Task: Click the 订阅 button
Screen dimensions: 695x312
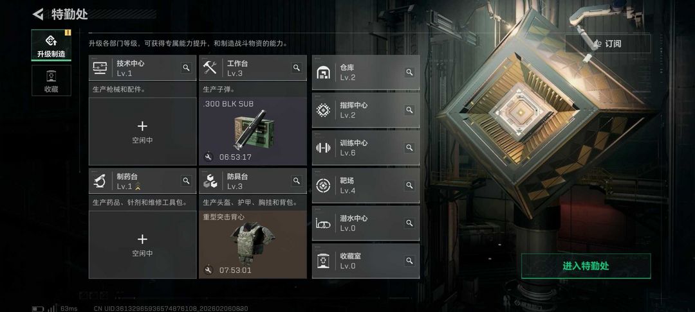Action: tap(607, 44)
